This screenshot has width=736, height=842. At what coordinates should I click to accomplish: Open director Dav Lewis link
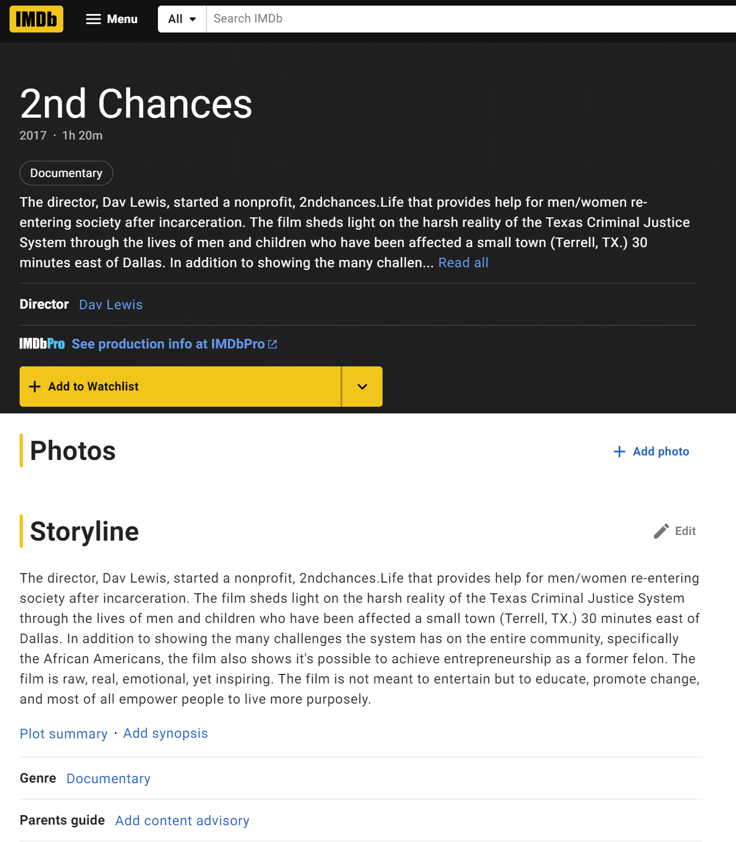click(111, 305)
